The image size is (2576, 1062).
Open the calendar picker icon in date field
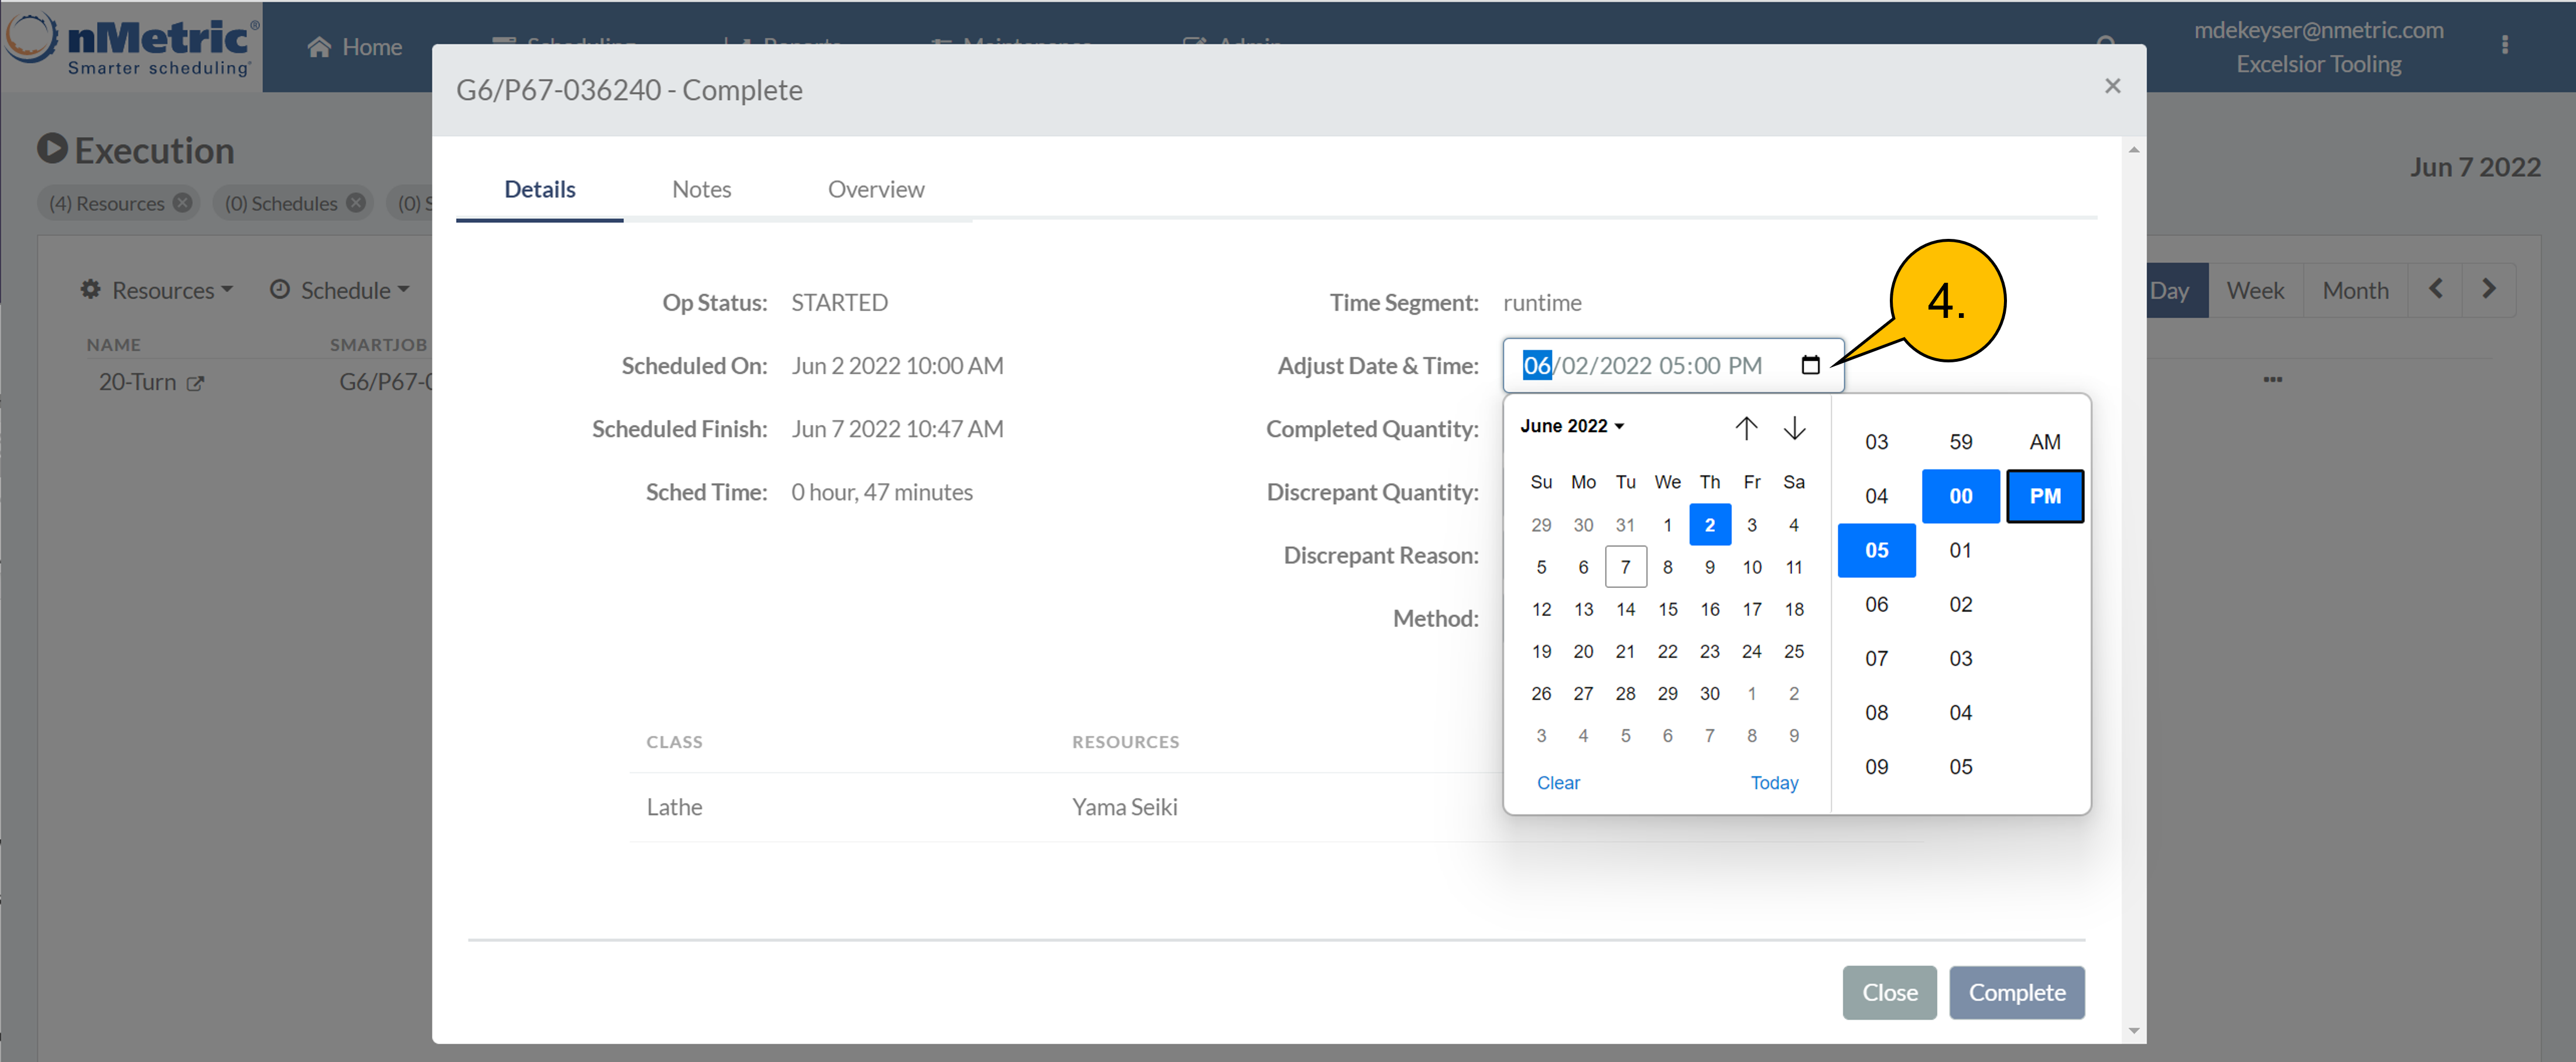(1810, 365)
